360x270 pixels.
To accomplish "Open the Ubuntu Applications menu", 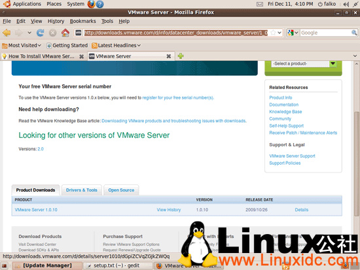I will 27,4.
